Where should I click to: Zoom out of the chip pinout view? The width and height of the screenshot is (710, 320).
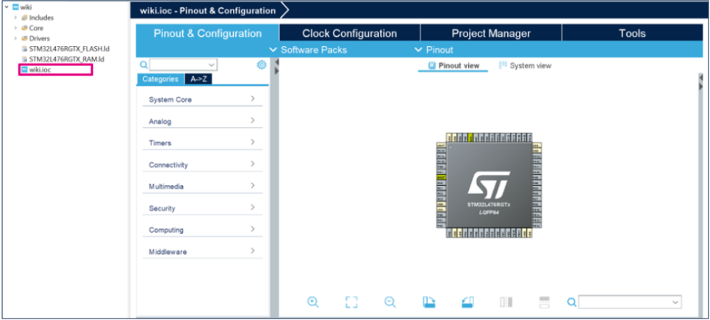pos(390,302)
